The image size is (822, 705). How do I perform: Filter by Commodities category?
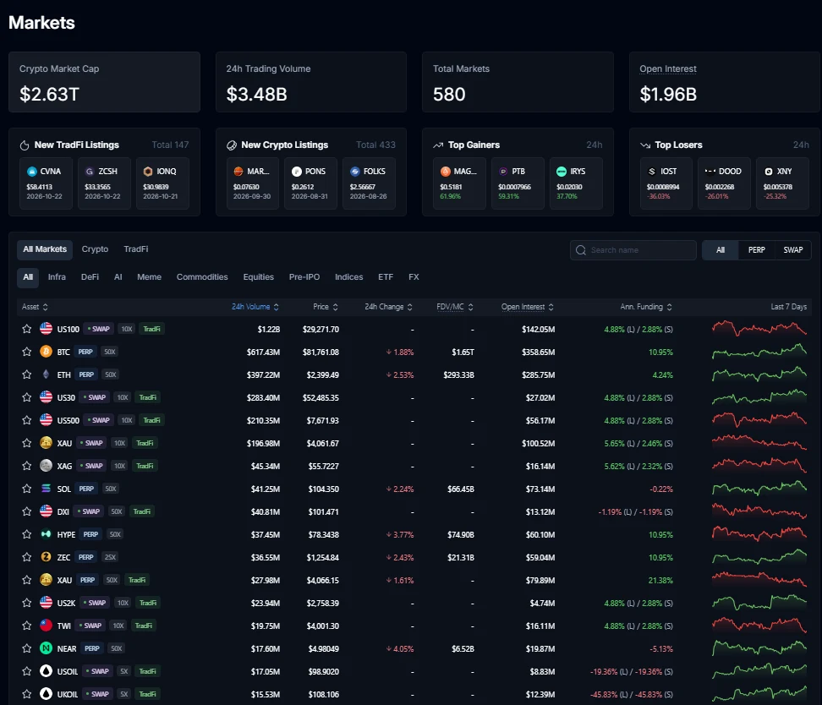pos(202,276)
